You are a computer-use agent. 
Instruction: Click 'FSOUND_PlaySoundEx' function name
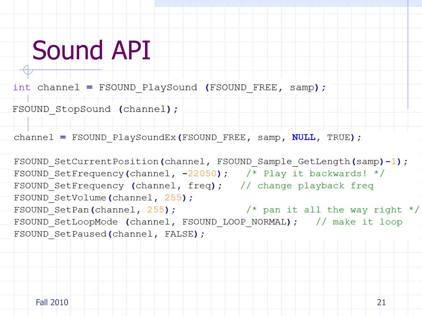pyautogui.click(x=124, y=137)
